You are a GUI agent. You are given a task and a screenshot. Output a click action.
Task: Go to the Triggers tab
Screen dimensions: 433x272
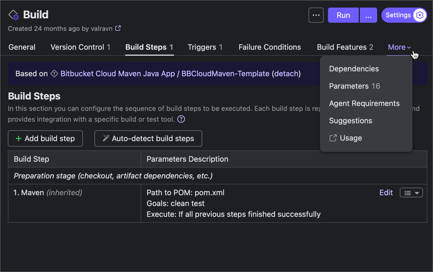tap(205, 47)
